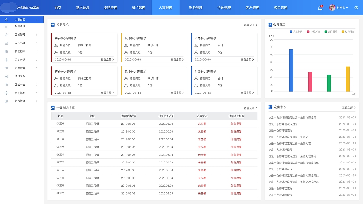Click the 公司员工 panel header icon
Viewport: 363px width, 204px height.
pos(270,25)
